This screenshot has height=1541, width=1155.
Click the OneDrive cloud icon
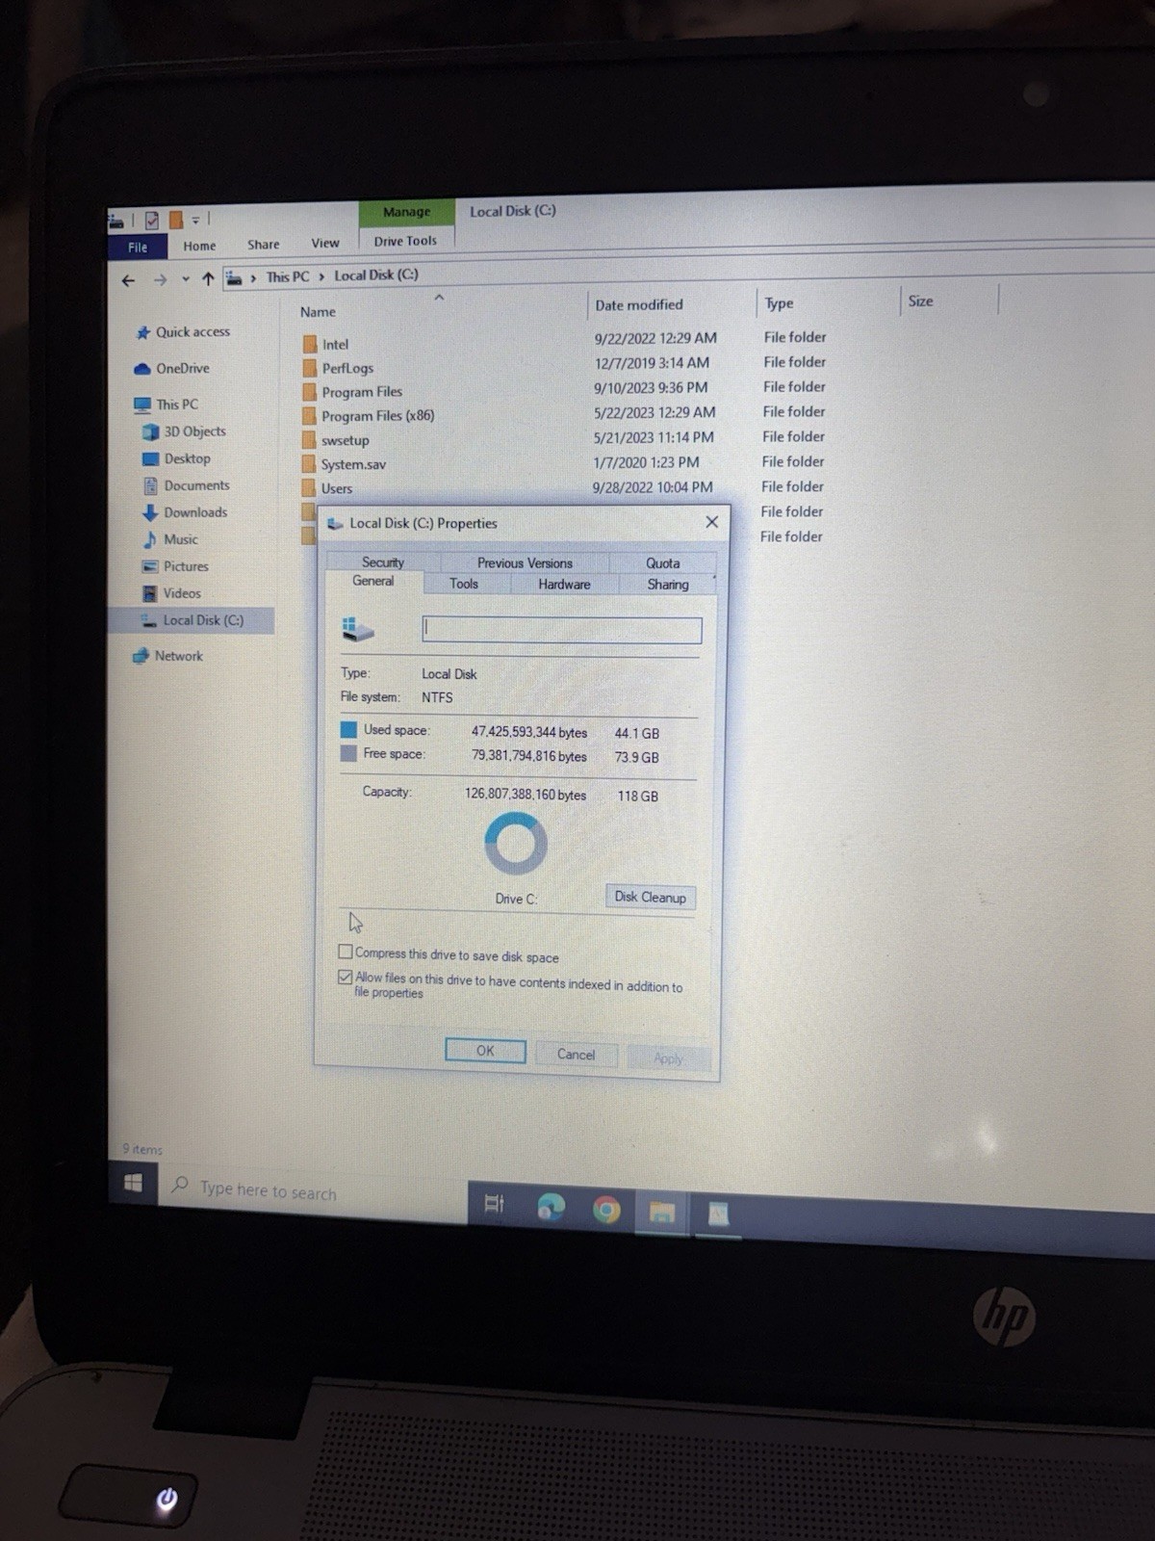point(141,369)
